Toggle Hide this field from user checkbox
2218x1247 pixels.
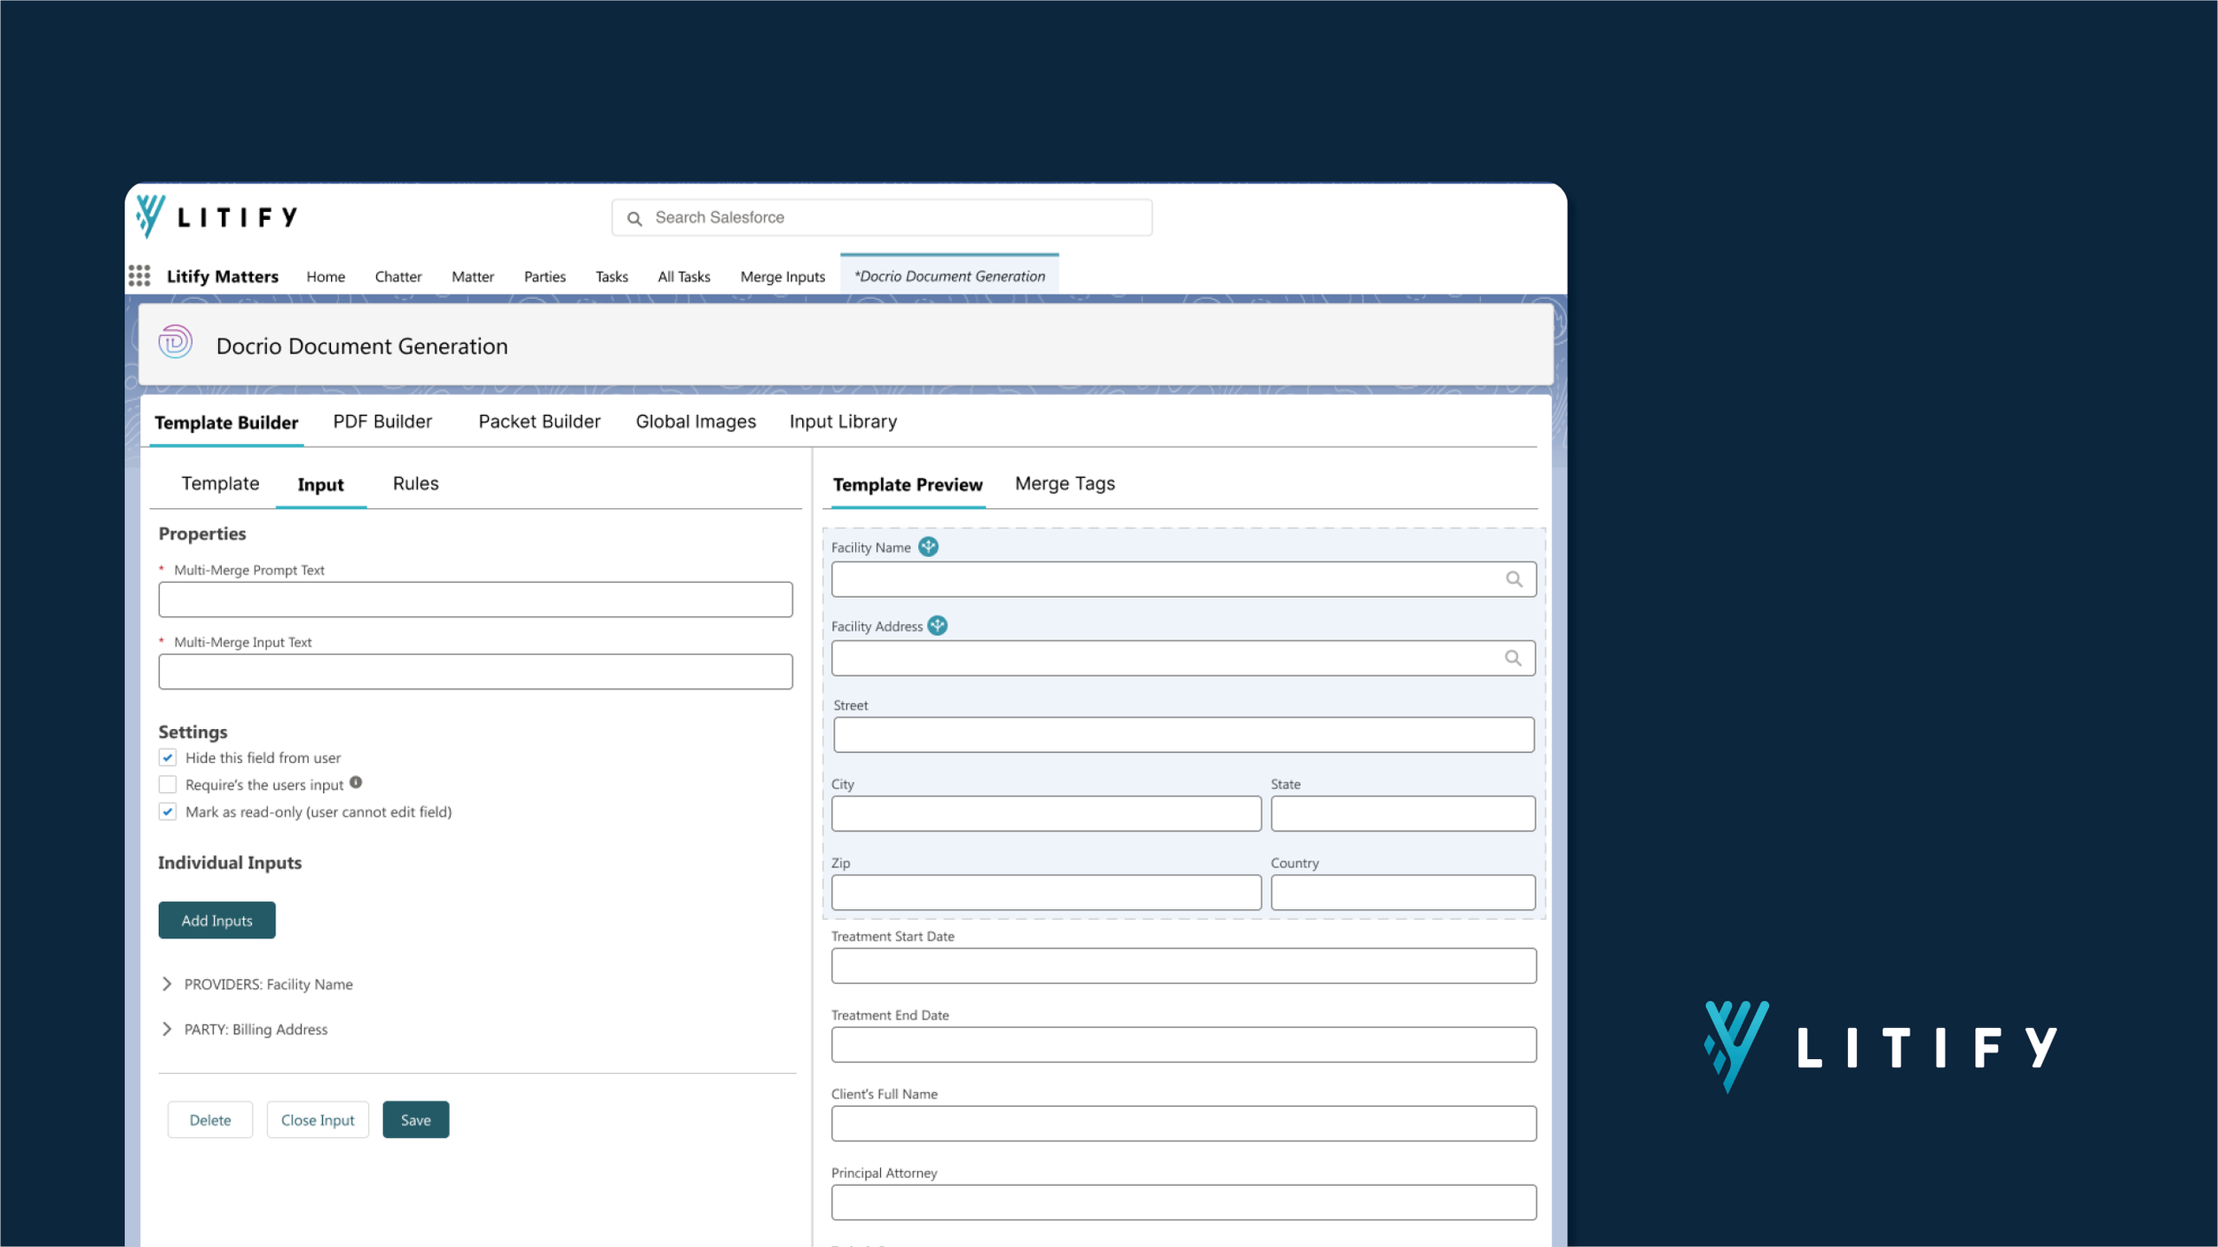(x=168, y=757)
